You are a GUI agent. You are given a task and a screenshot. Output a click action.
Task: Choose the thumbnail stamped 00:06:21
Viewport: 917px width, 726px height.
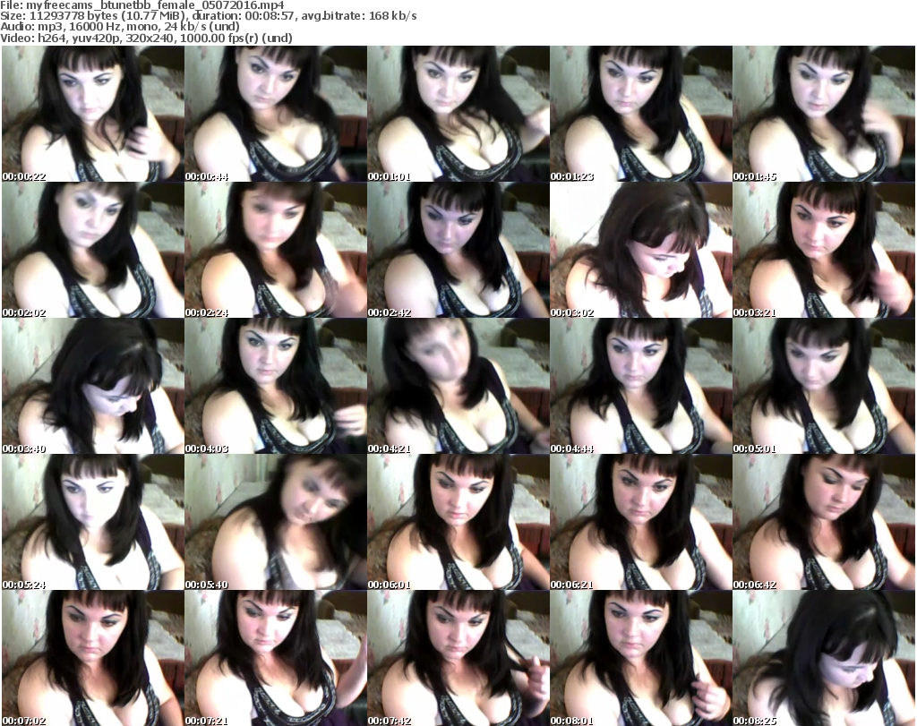(x=641, y=522)
